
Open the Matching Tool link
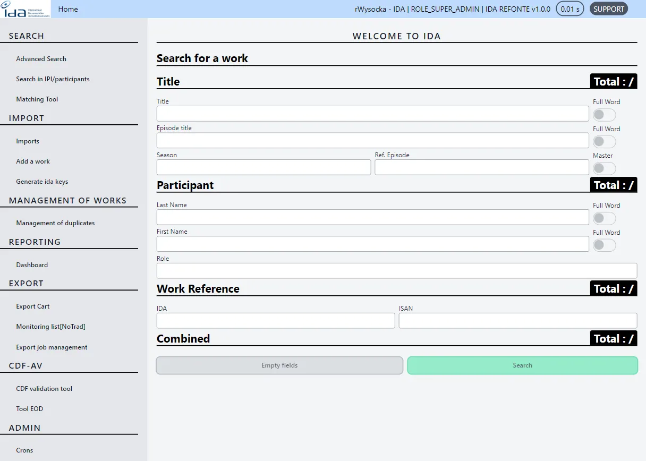[x=37, y=99]
